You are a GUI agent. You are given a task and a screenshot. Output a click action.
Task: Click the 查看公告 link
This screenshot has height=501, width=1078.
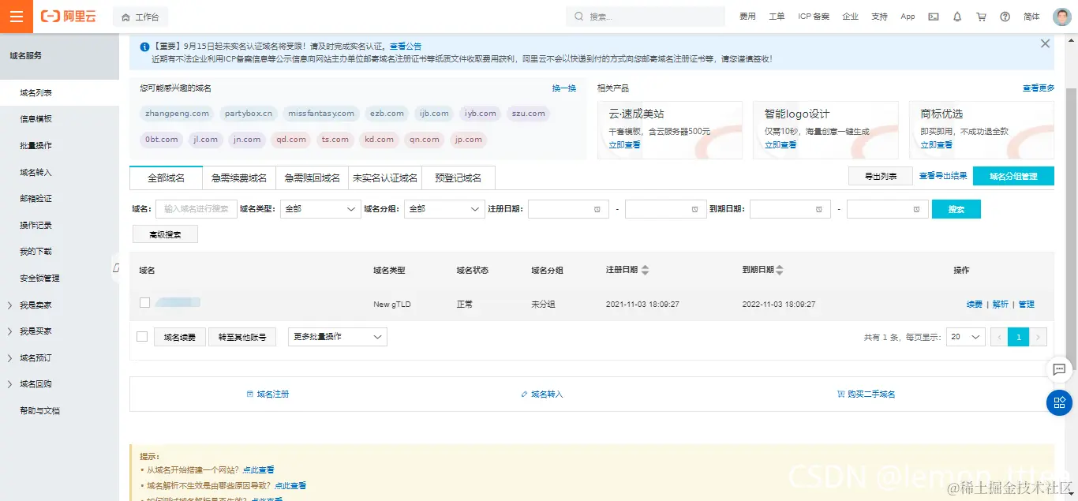[406, 47]
